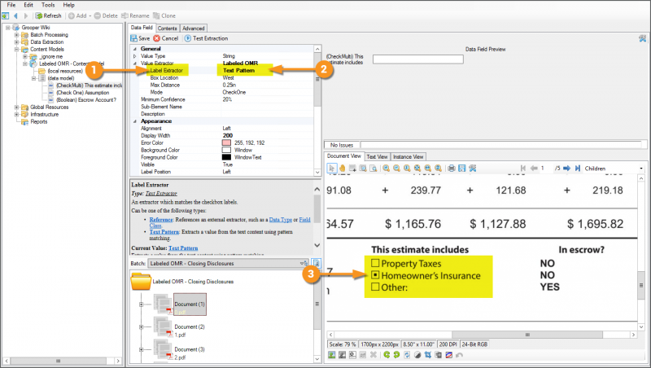Click the print icon in viewer toolbar

(451, 169)
